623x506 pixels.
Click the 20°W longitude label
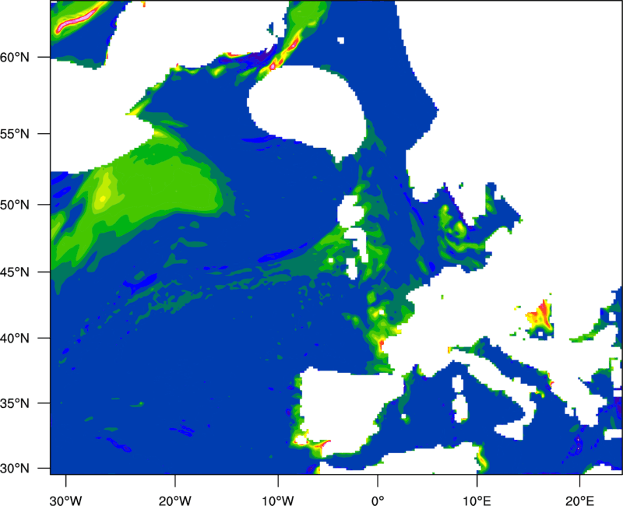(x=174, y=501)
